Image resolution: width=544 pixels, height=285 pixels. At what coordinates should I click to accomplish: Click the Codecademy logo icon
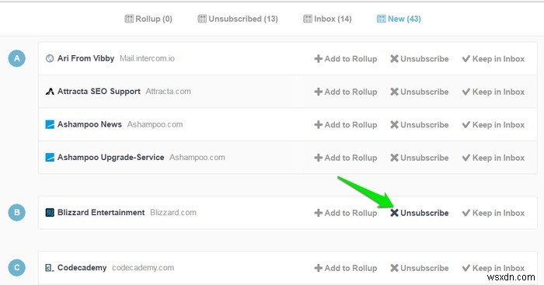(50, 267)
